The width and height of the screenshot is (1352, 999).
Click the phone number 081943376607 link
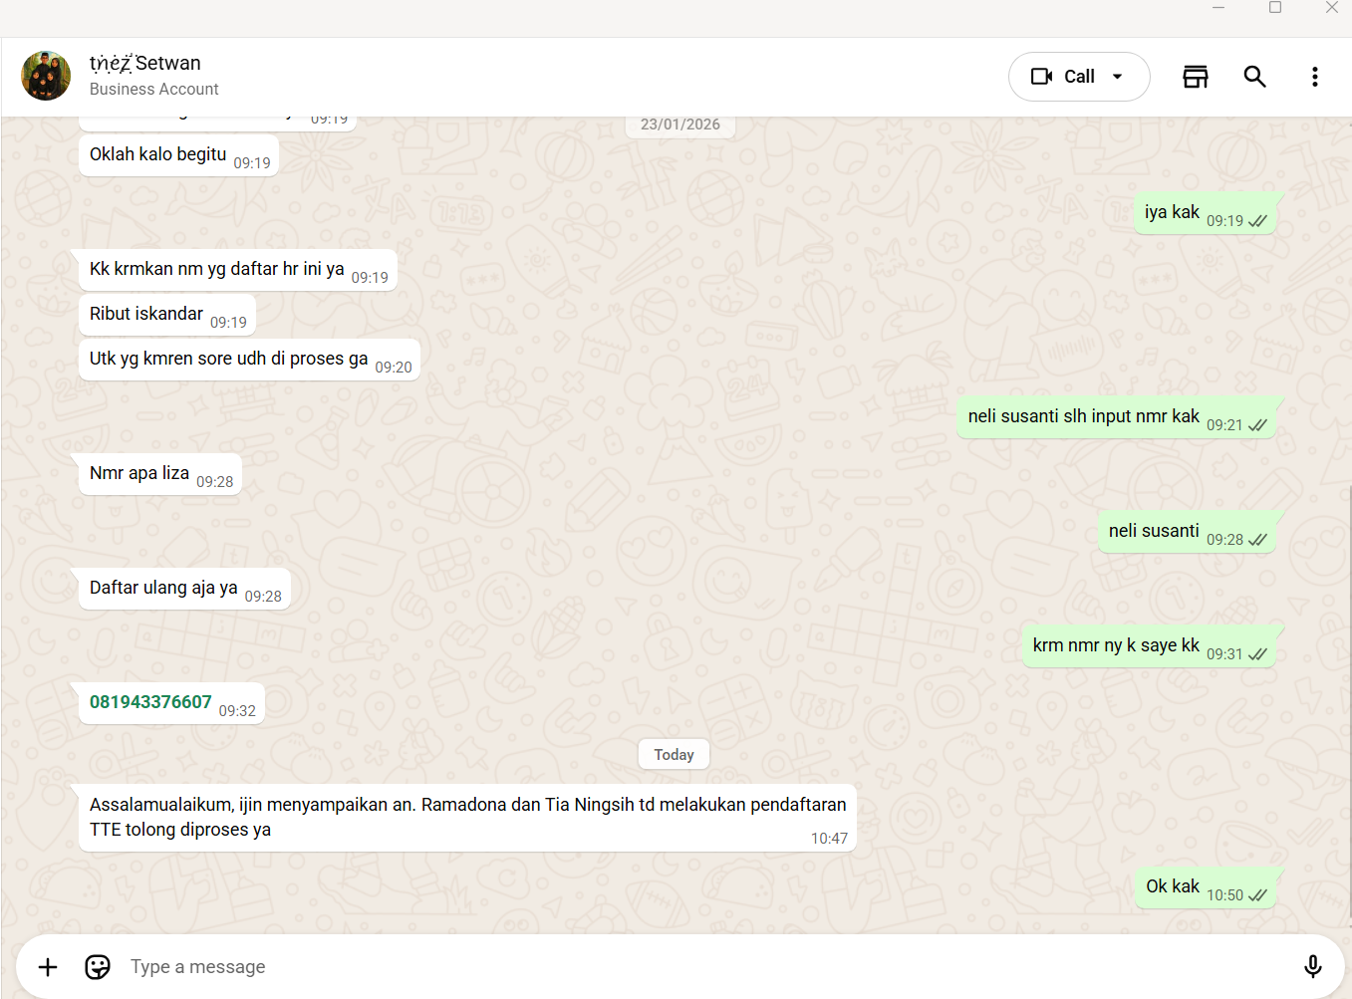(x=150, y=702)
